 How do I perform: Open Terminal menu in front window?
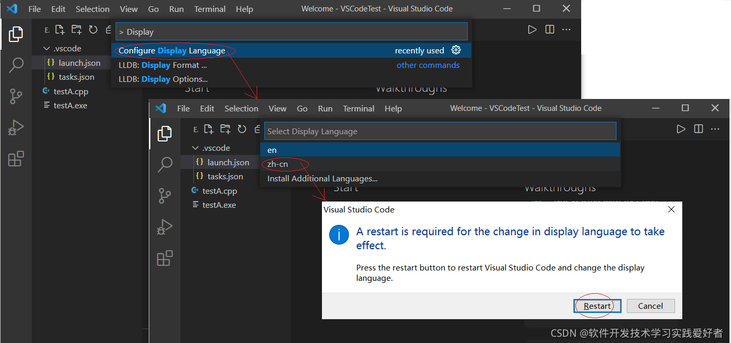[x=359, y=108]
